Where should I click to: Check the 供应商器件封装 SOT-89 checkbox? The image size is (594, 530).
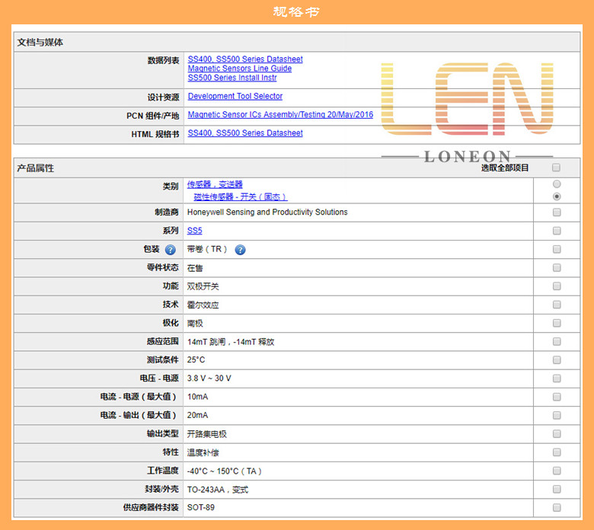(x=557, y=508)
